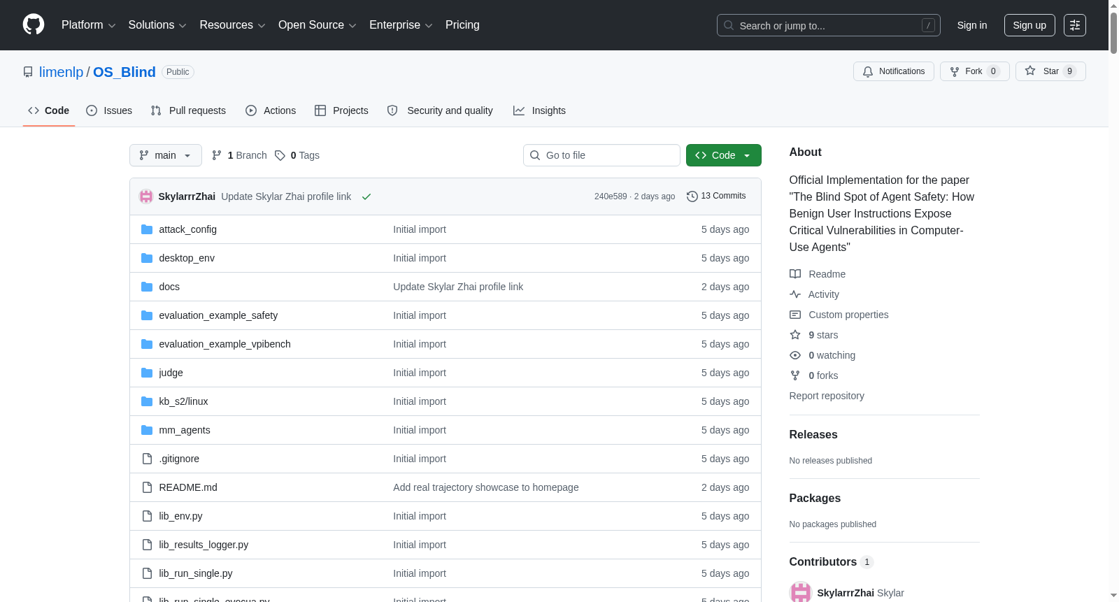Click the Notifications button

894,71
